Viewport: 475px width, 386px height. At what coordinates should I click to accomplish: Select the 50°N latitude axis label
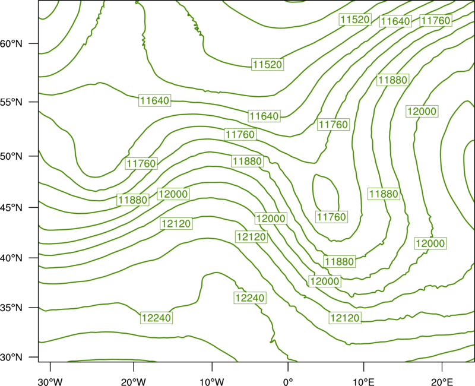pos(11,156)
